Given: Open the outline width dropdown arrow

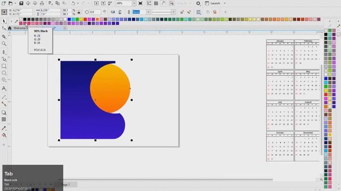Looking at the screenshot, I should pos(148,12).
